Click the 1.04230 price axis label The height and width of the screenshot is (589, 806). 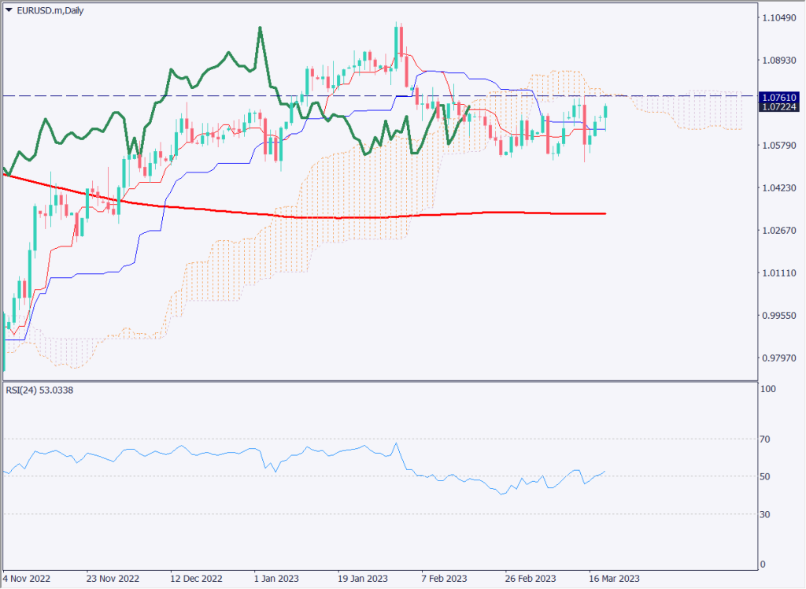(778, 187)
